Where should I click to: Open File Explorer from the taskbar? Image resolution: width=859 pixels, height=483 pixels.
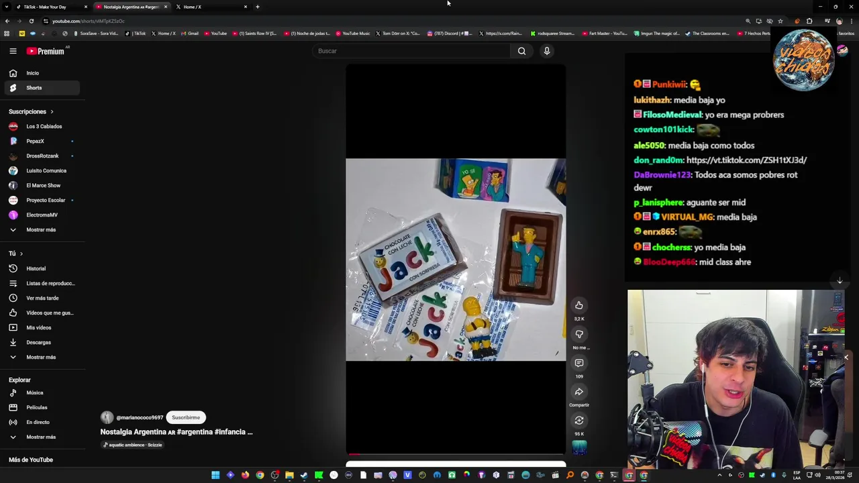pyautogui.click(x=289, y=475)
